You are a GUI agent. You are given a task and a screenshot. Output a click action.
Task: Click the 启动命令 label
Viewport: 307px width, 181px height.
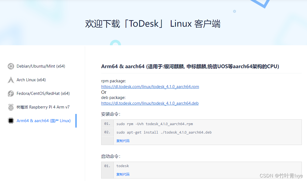click(111, 156)
